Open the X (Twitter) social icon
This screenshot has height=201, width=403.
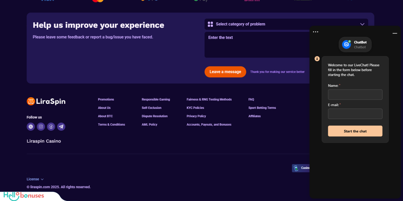click(31, 127)
